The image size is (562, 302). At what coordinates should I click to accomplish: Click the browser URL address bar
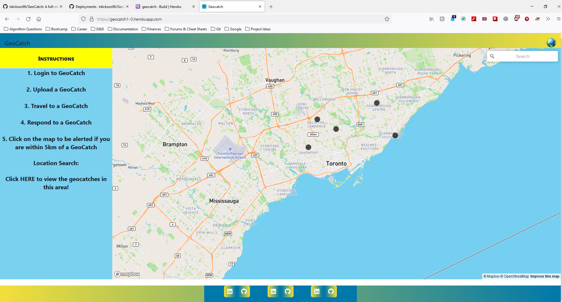click(236, 19)
